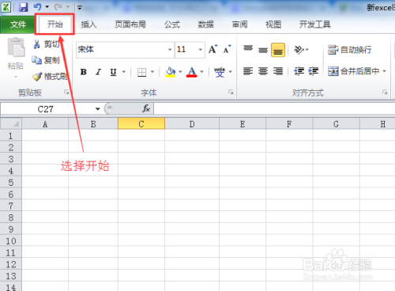Open the Excel application icon menu

tap(6, 7)
